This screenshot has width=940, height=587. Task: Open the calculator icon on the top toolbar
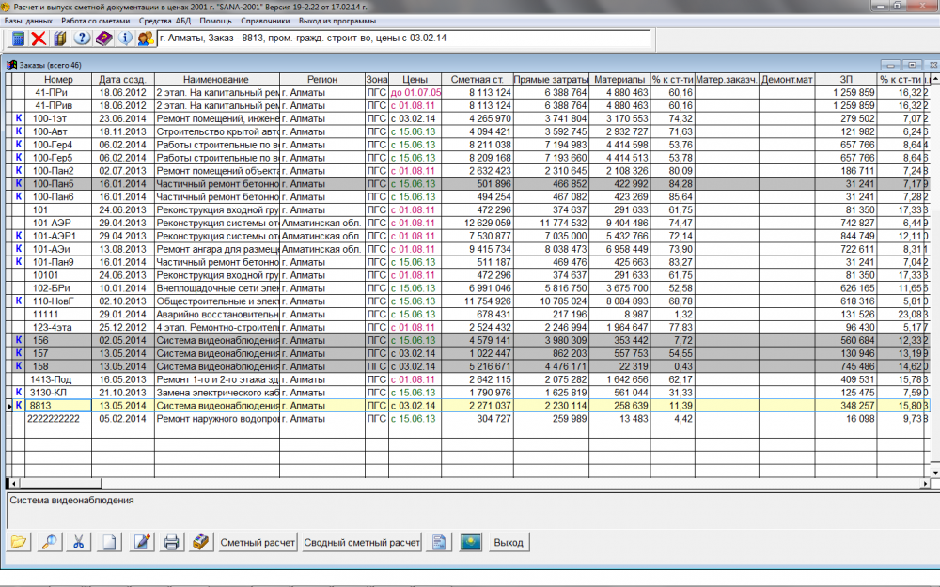(x=19, y=39)
